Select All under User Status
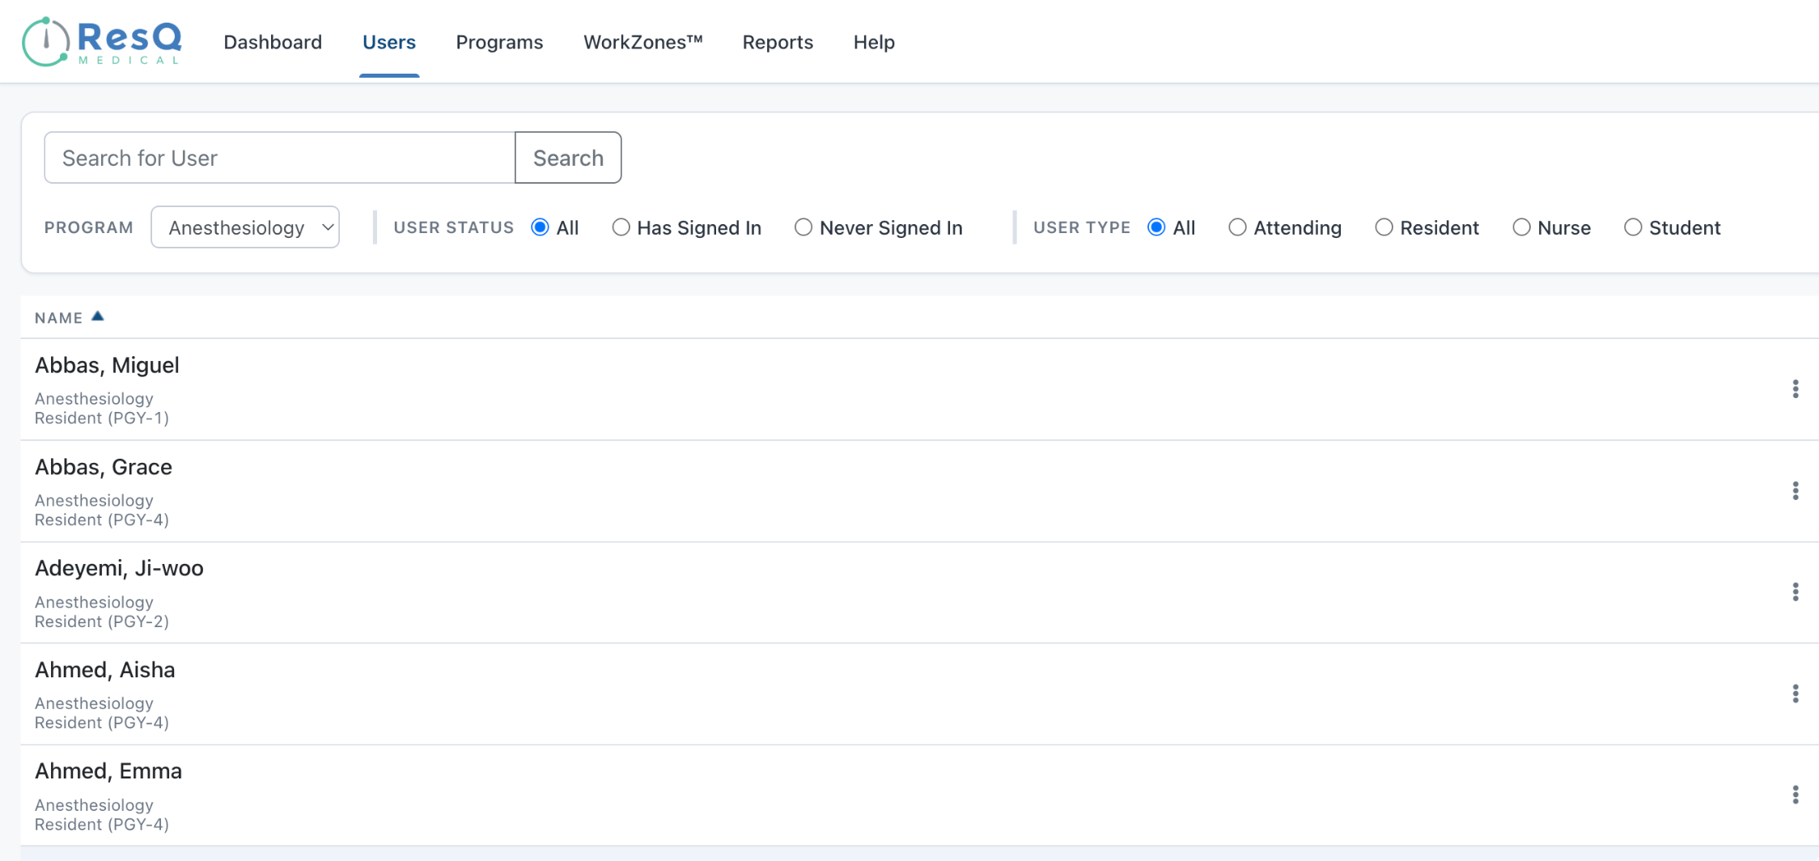This screenshot has height=861, width=1819. [x=540, y=227]
